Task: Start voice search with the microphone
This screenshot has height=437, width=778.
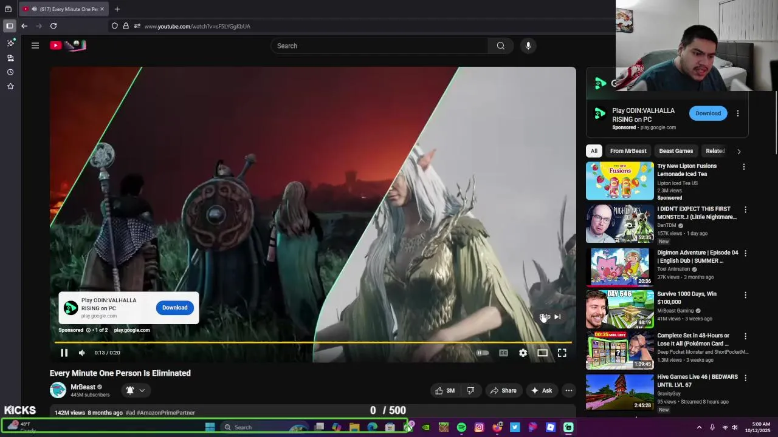Action: pyautogui.click(x=528, y=46)
